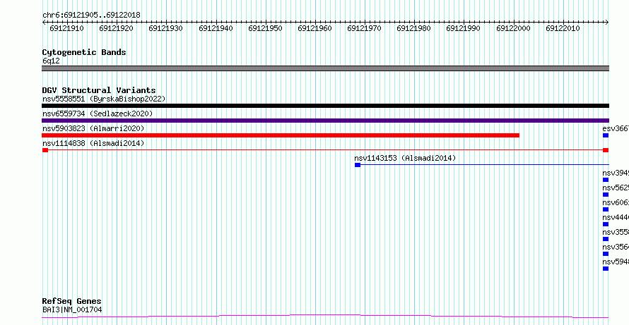The width and height of the screenshot is (629, 325).
Task: Click the truncated nsv5948 variant label
Action: point(616,262)
